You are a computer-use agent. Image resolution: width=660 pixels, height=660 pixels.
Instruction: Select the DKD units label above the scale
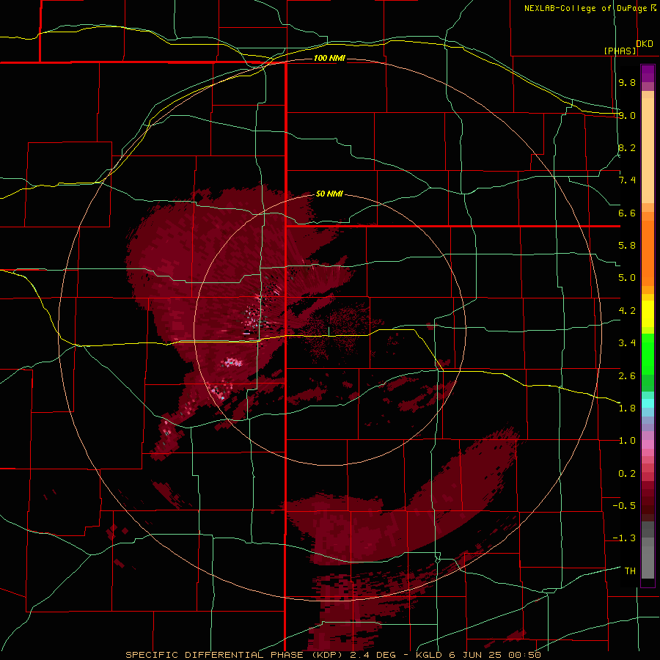(x=645, y=44)
